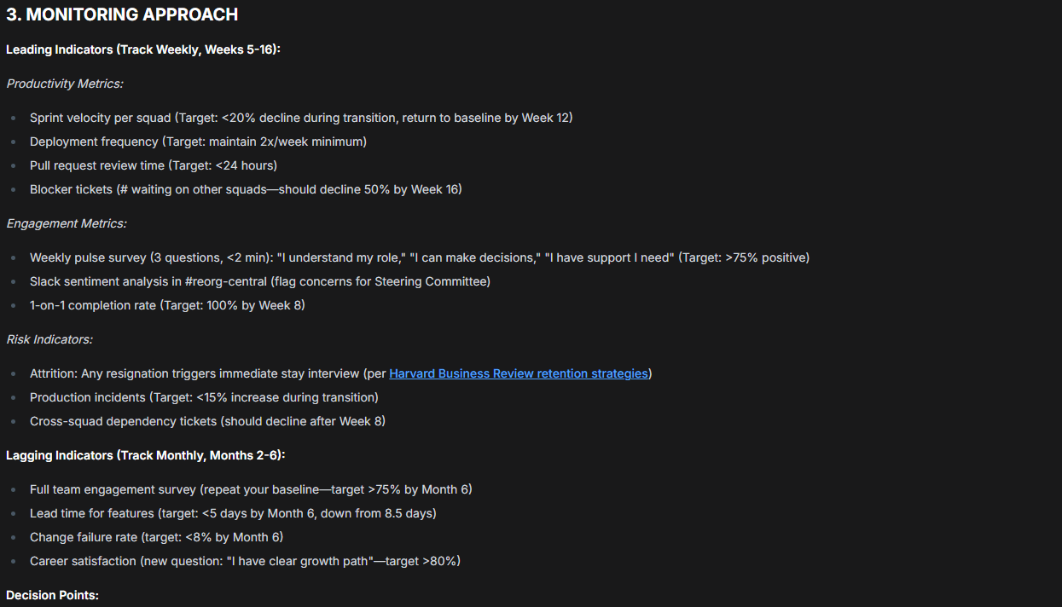Click the Lead time for features line

(x=233, y=513)
